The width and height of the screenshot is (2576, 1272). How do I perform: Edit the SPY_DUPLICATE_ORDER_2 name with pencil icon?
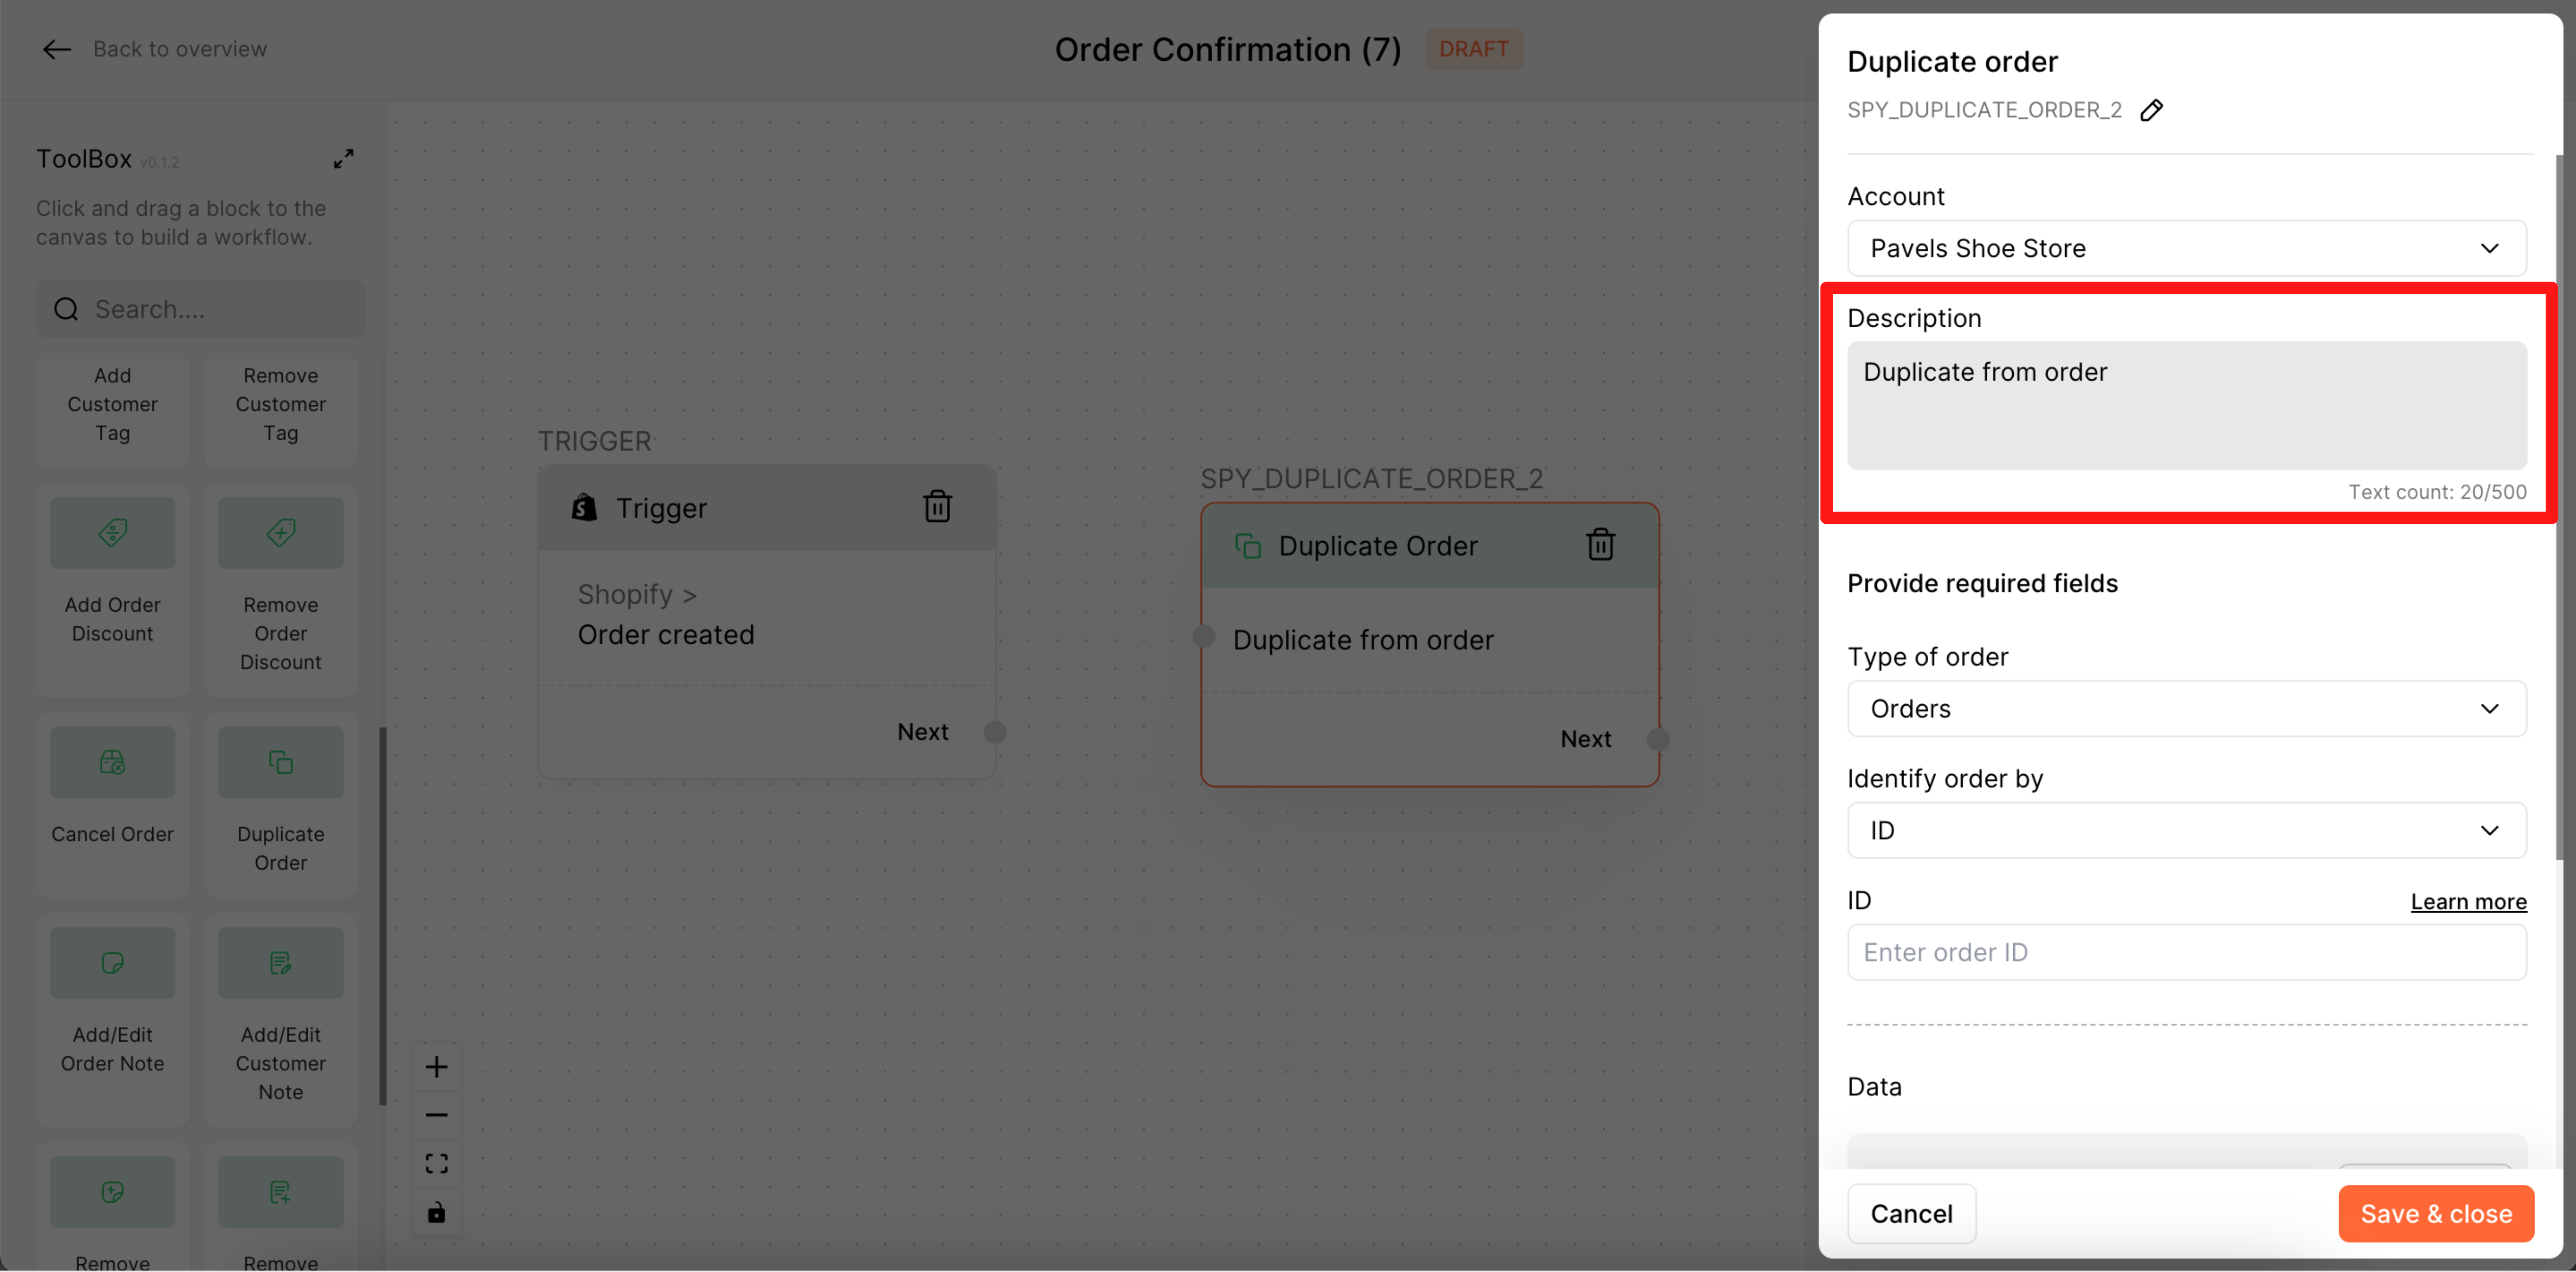coord(2151,110)
